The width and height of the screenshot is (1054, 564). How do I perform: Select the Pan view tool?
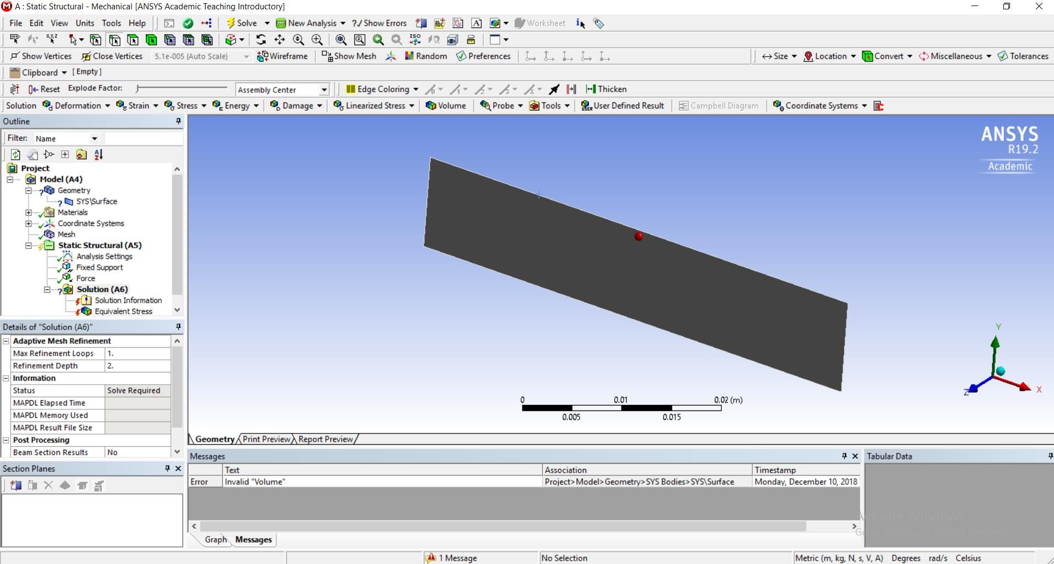[280, 40]
